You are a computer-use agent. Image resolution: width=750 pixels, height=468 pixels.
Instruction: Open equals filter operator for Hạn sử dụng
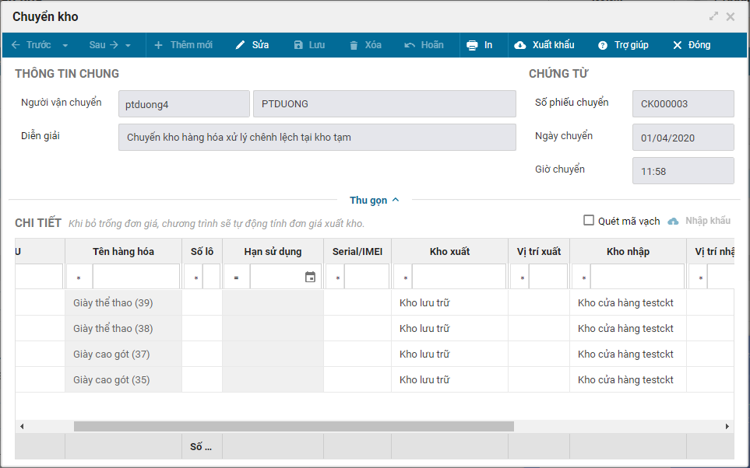click(236, 277)
